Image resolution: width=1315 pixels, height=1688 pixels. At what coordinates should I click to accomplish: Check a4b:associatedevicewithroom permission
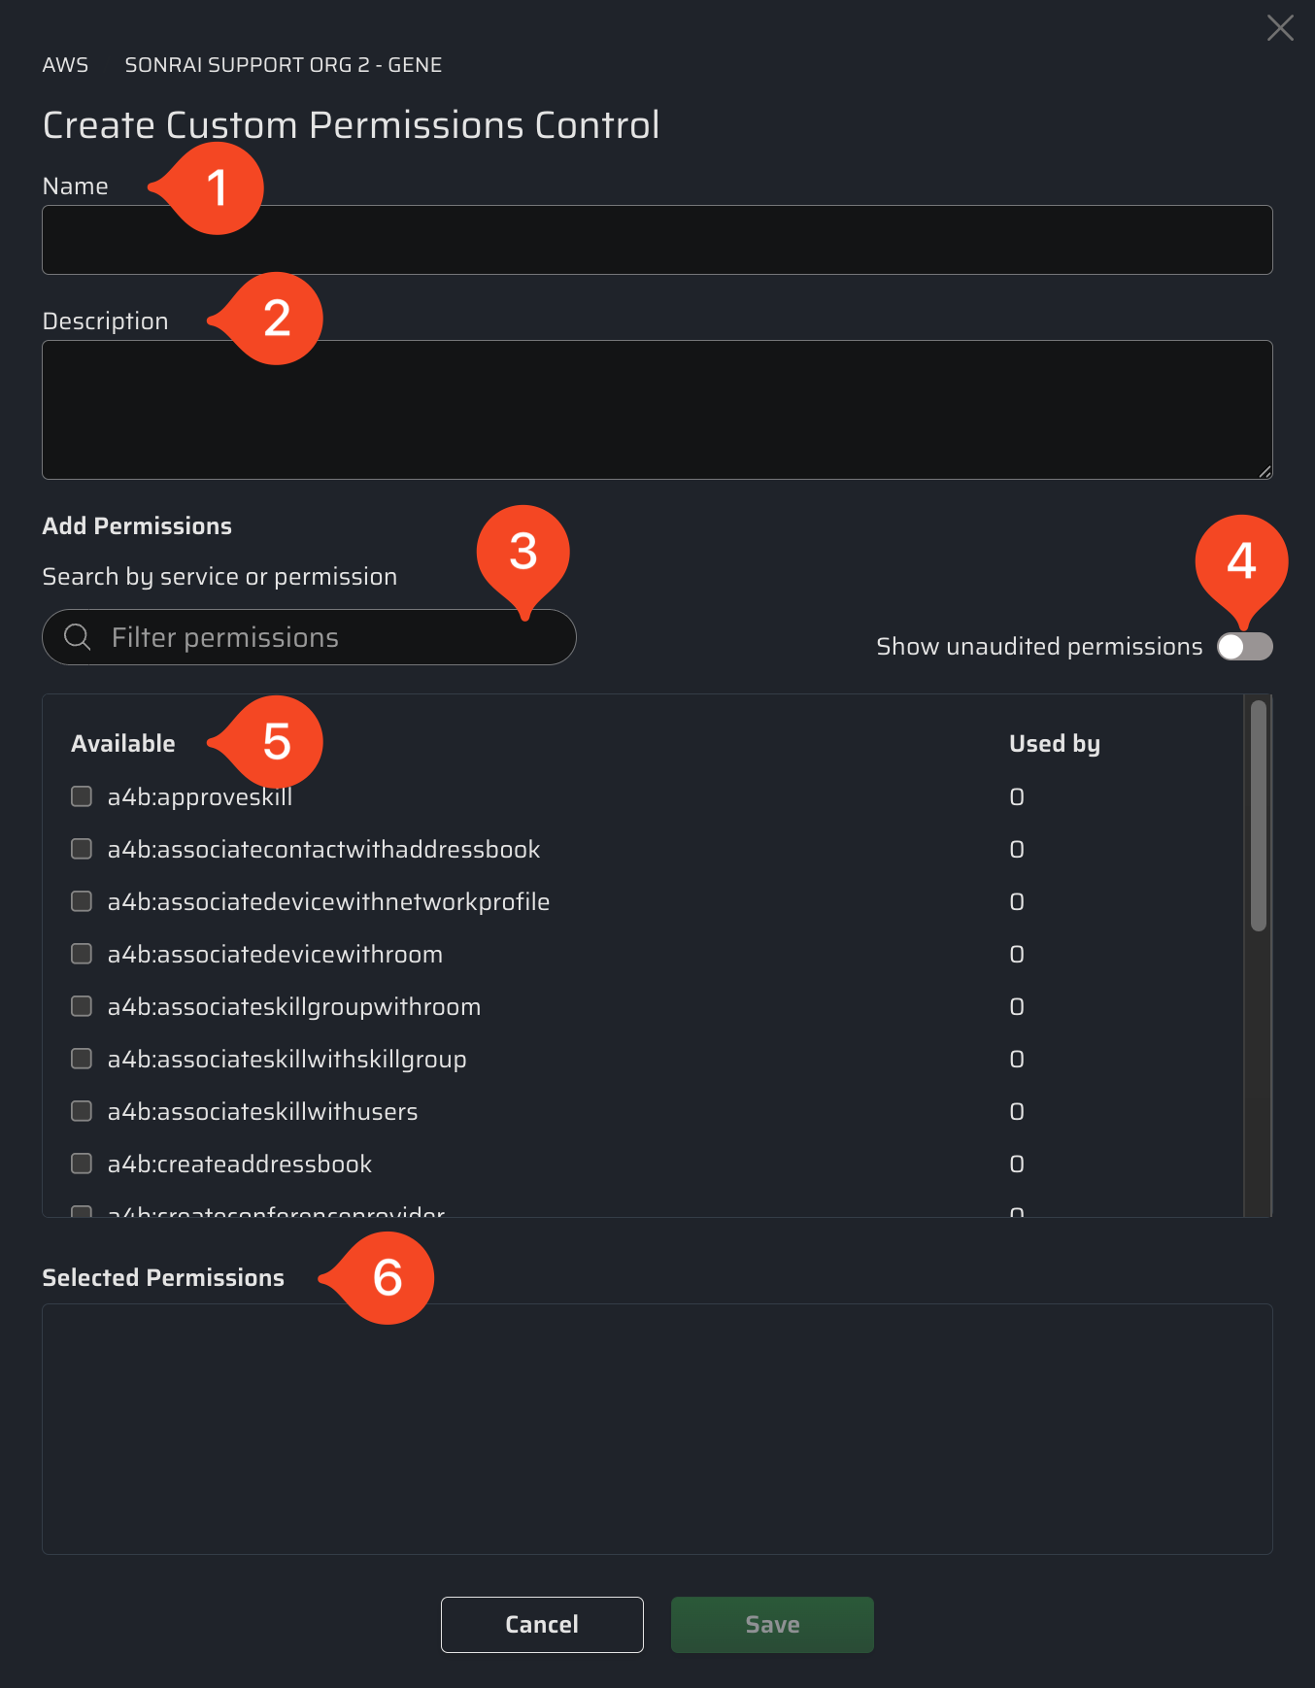82,954
